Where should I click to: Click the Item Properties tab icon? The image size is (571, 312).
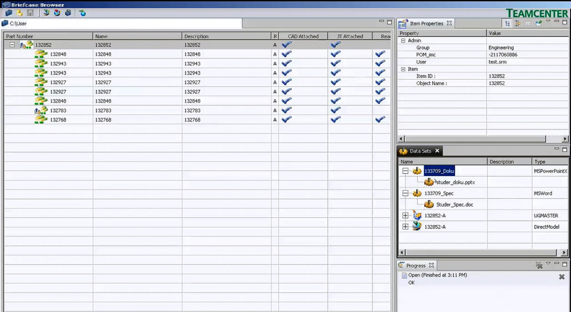(x=403, y=23)
